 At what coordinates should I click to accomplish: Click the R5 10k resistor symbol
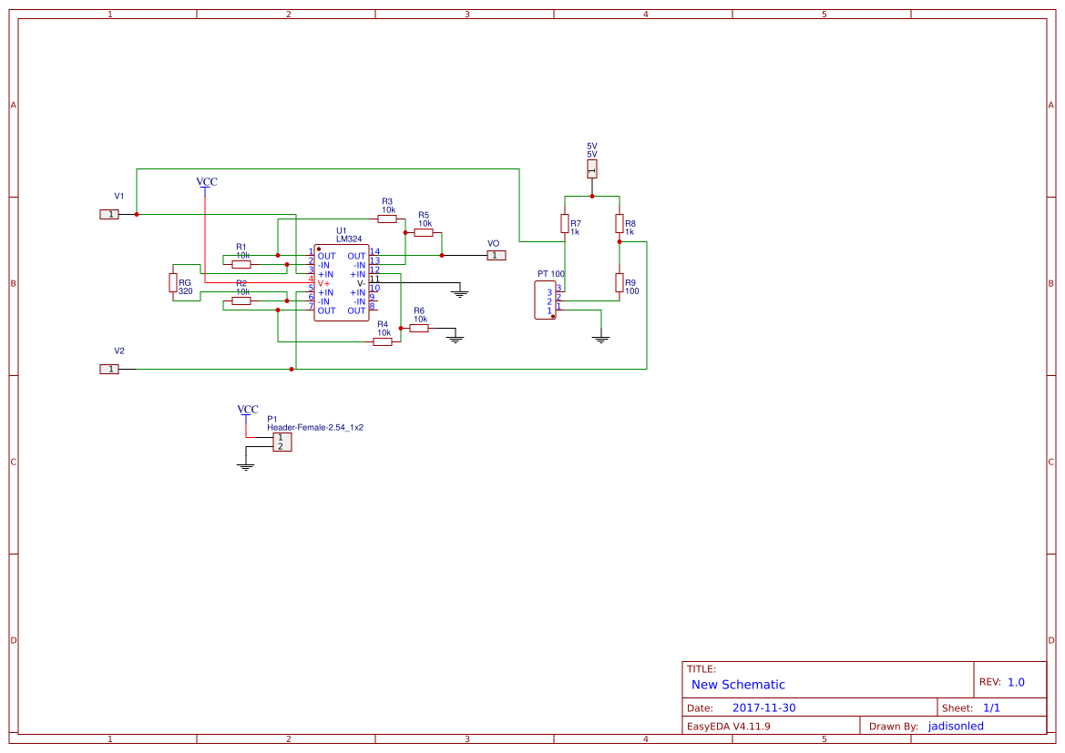click(x=423, y=231)
